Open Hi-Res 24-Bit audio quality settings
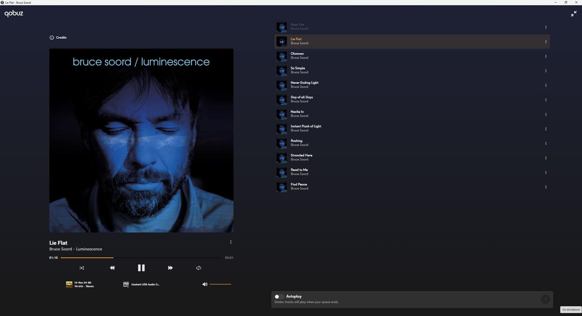 tap(80, 284)
